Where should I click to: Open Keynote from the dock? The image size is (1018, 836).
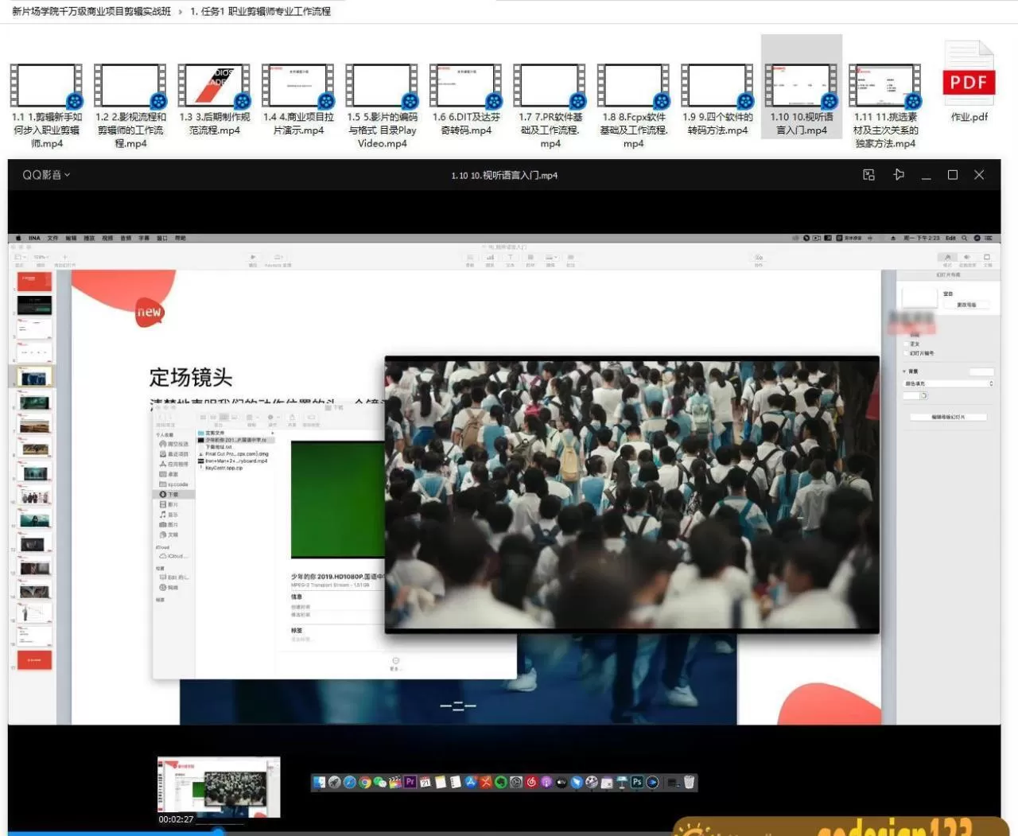point(623,782)
